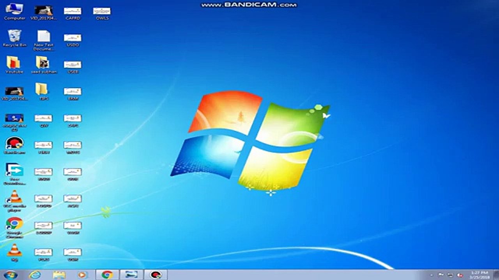
Task: Select the VID_201704 video beside the TIPS folder
Action: click(14, 93)
